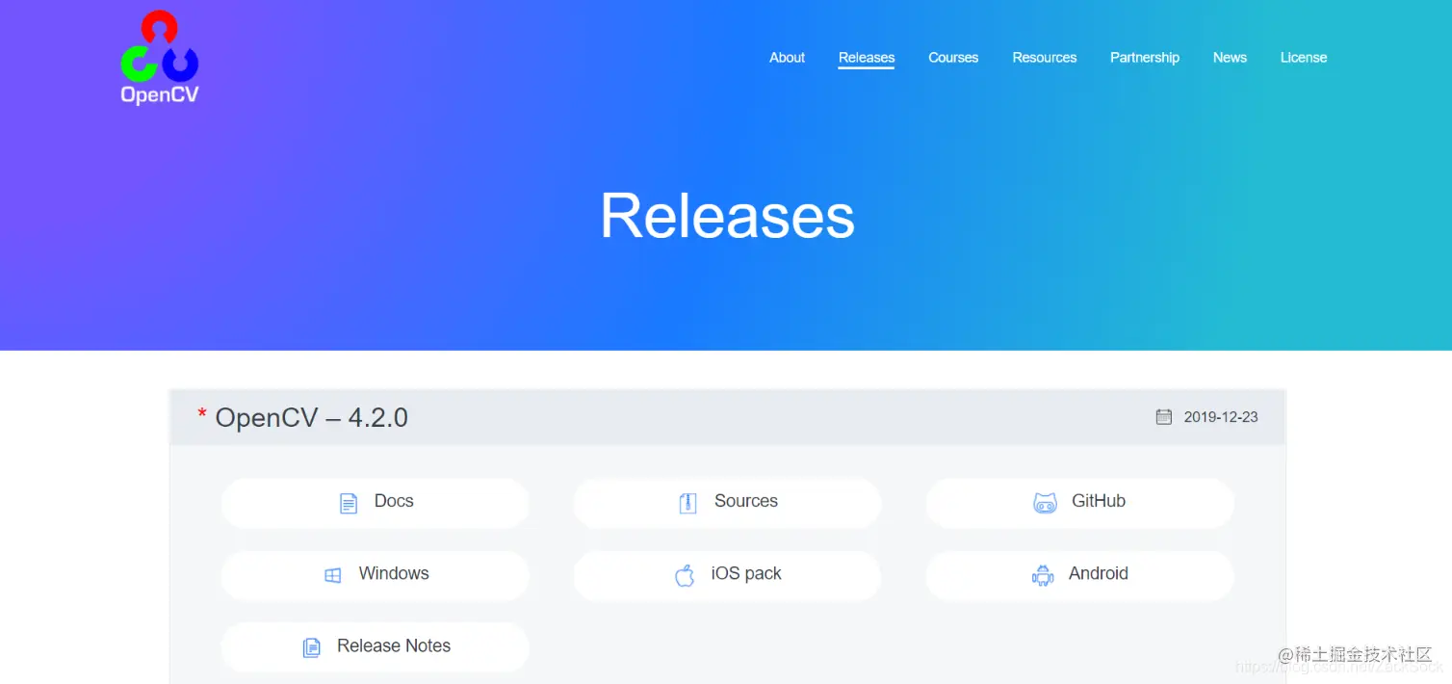
Task: Go to the Releases nav link
Action: click(867, 58)
